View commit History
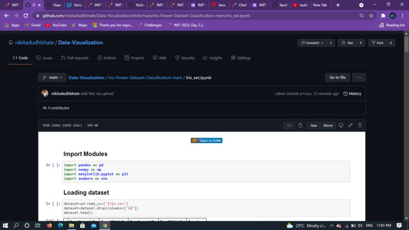Screen dimensions: 409x230 352,93
